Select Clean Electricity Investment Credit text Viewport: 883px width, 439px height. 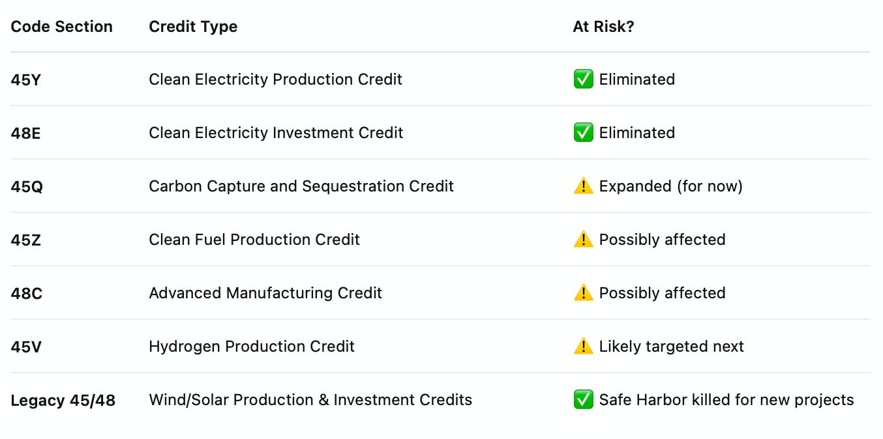tap(276, 133)
